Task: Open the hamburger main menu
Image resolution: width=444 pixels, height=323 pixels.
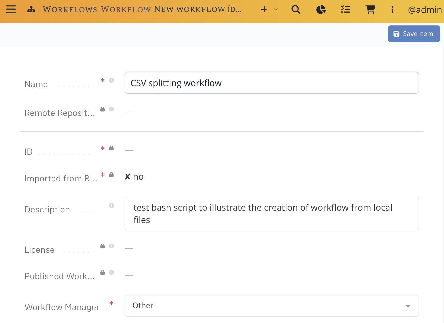Action: [x=11, y=10]
